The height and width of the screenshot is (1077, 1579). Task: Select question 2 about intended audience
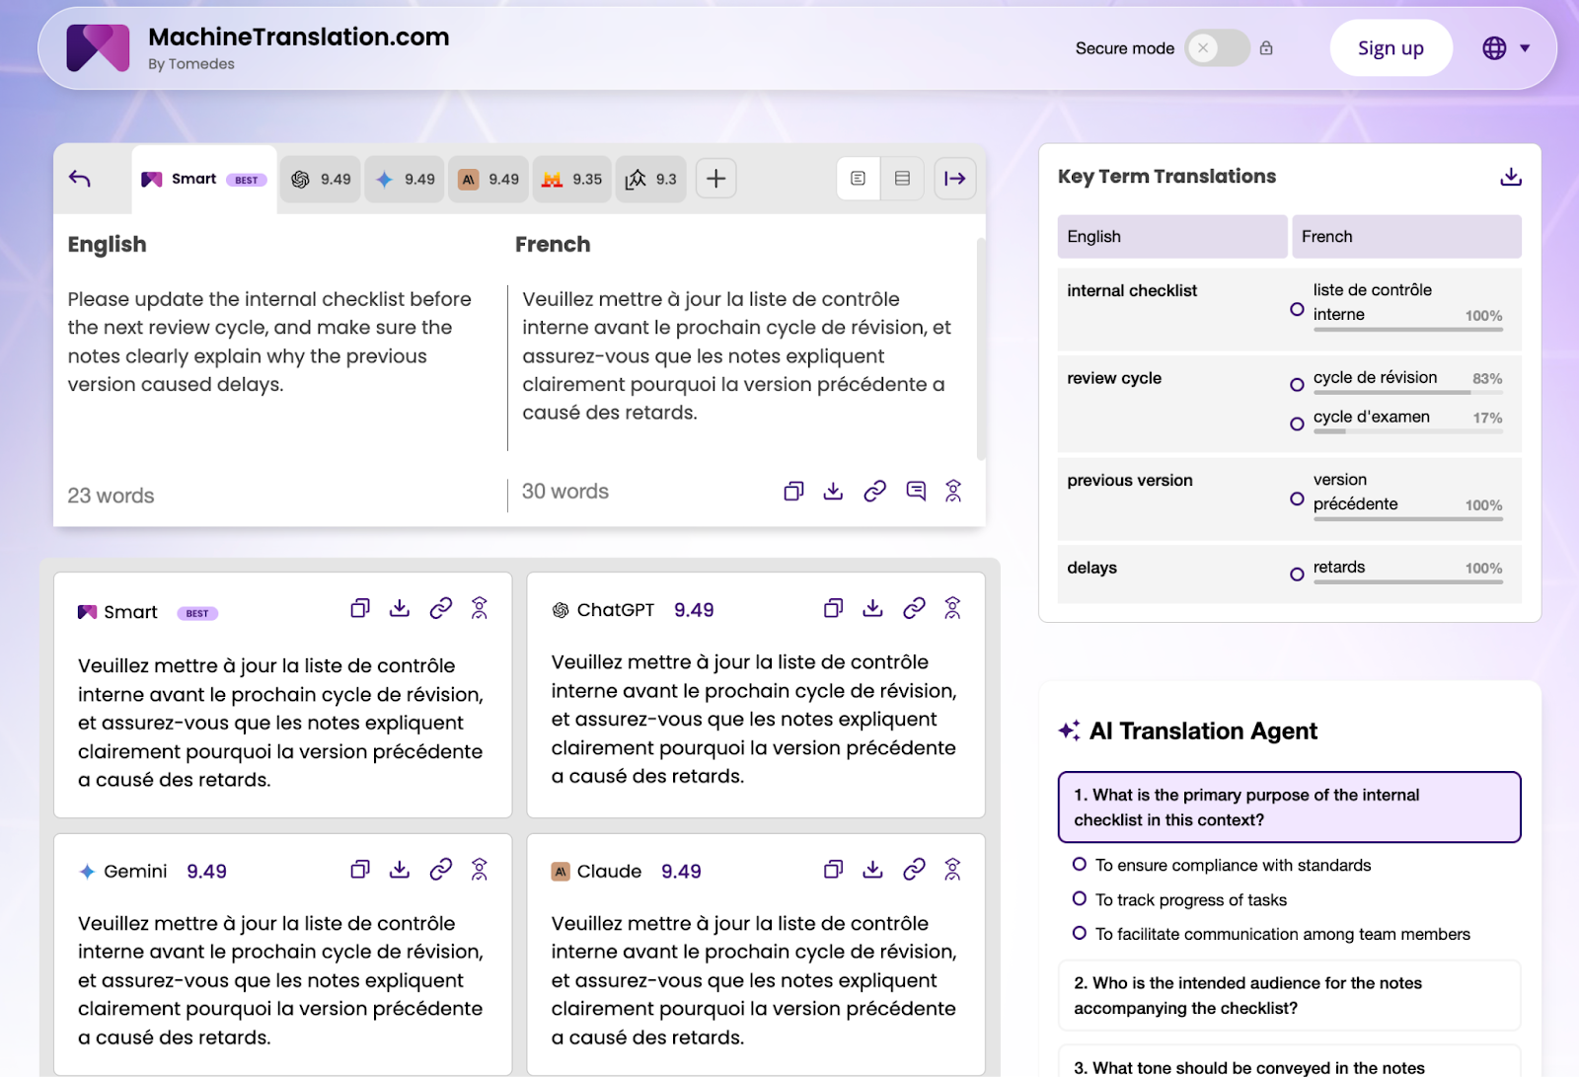[x=1289, y=995]
